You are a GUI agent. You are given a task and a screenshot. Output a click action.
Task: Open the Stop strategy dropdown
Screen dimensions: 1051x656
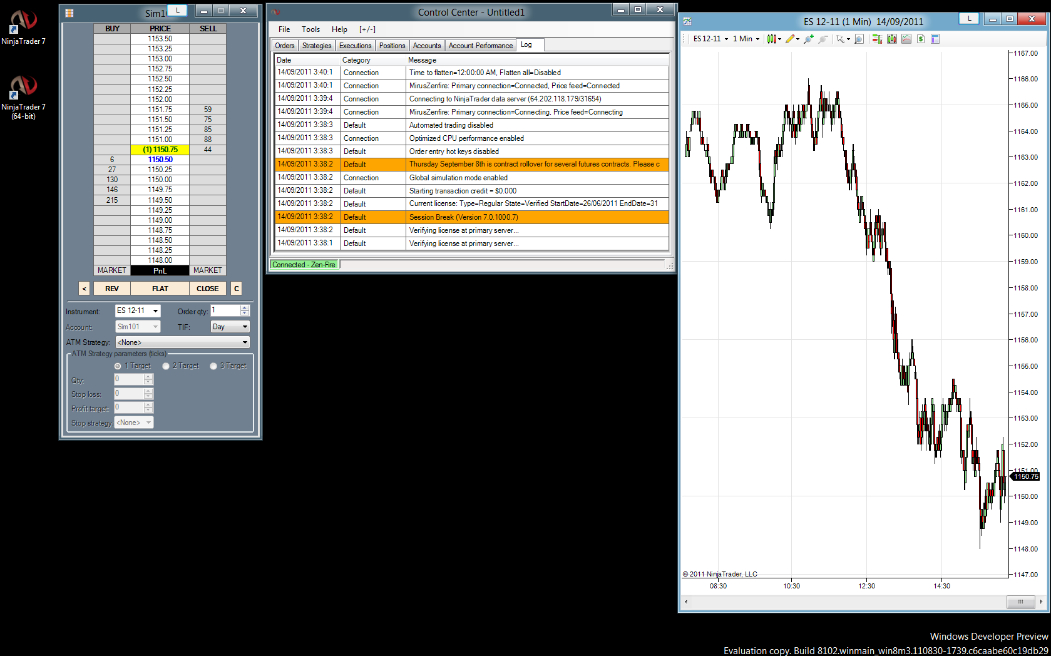[x=134, y=423]
